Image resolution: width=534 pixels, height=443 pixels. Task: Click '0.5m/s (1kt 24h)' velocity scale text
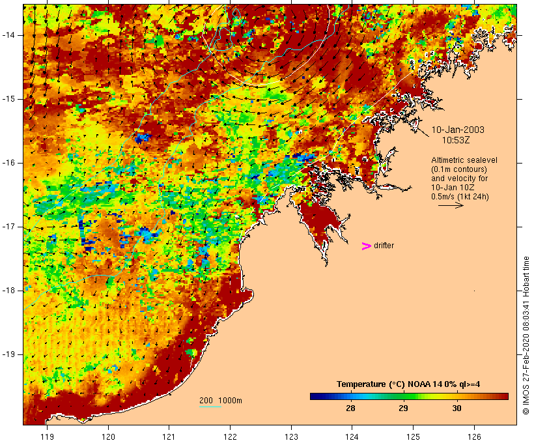460,197
